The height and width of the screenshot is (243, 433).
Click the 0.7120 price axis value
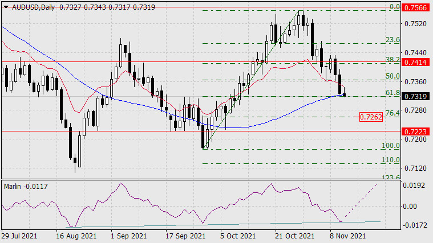tap(415, 168)
